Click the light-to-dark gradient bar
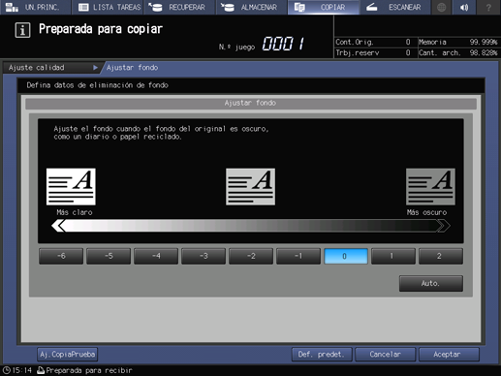Image resolution: width=501 pixels, height=376 pixels. point(251,226)
